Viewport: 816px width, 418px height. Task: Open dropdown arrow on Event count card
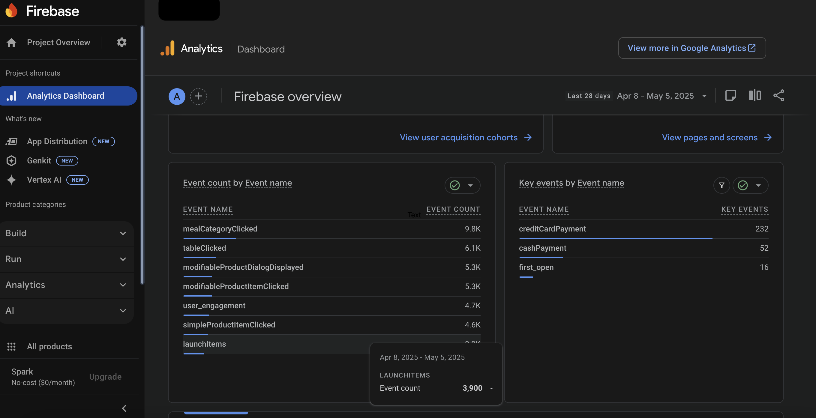(470, 185)
